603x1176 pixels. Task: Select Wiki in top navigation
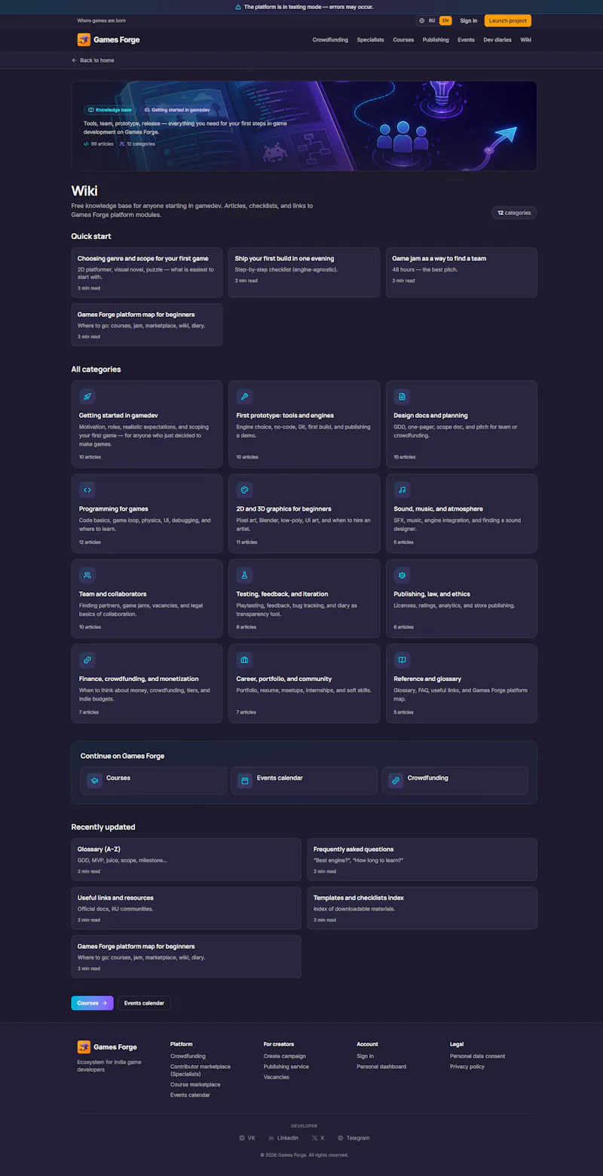click(526, 40)
